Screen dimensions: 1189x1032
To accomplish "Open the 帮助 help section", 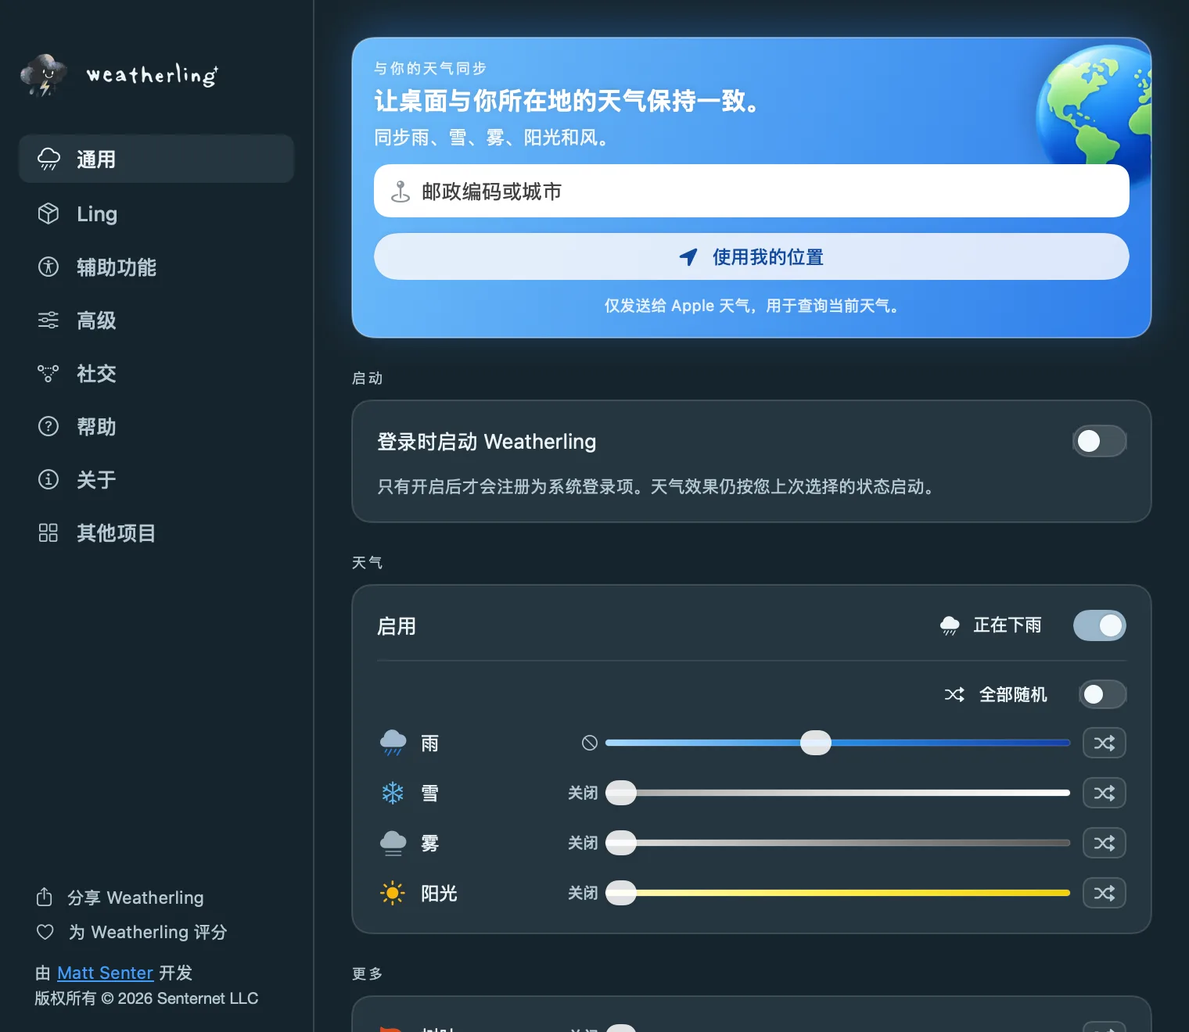I will (156, 426).
